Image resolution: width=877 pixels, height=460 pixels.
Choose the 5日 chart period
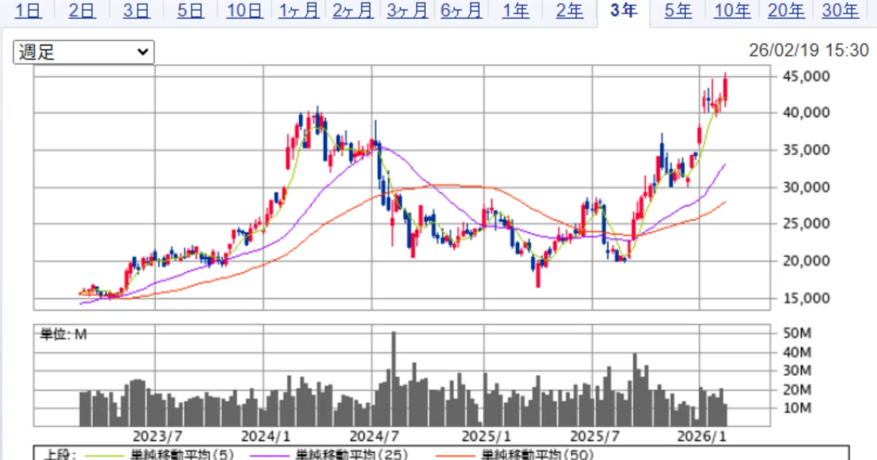click(x=190, y=10)
